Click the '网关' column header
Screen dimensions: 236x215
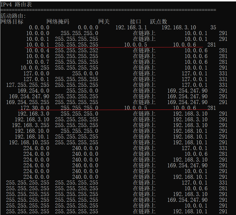tap(104, 22)
